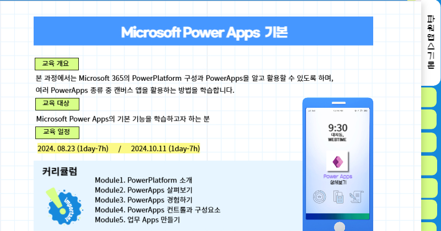This screenshot has width=441, height=231.
Task: Select the 교육 개요 label
Action: (57, 64)
